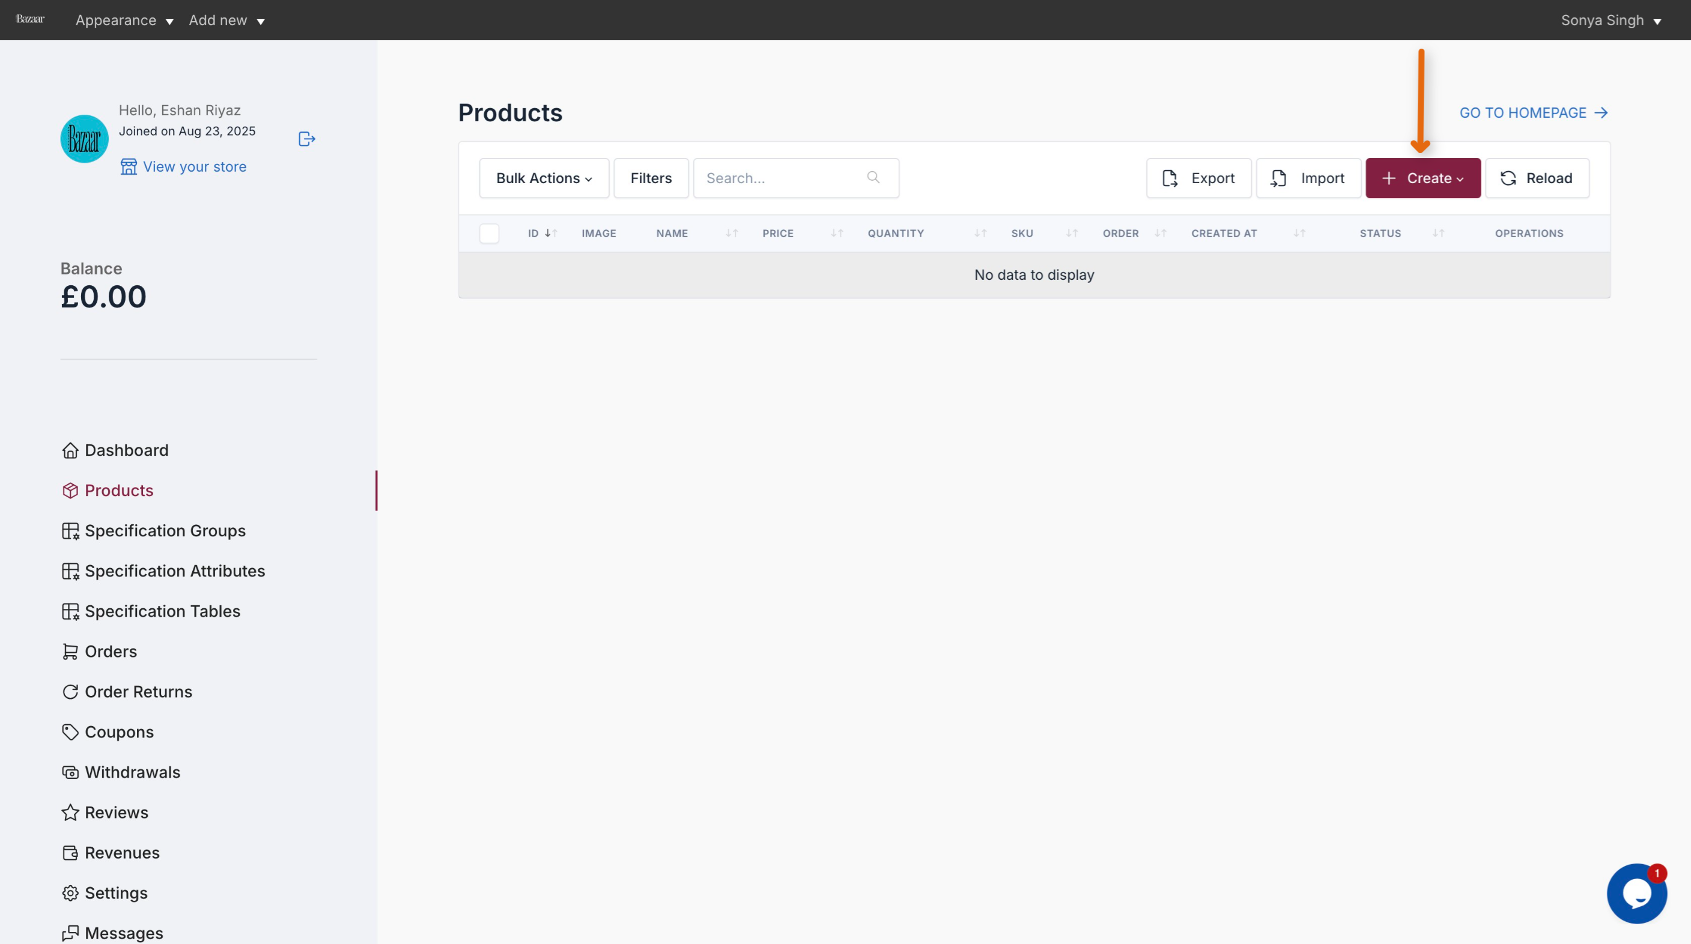Open the live chat bubble
This screenshot has height=944, width=1691.
coord(1636,894)
